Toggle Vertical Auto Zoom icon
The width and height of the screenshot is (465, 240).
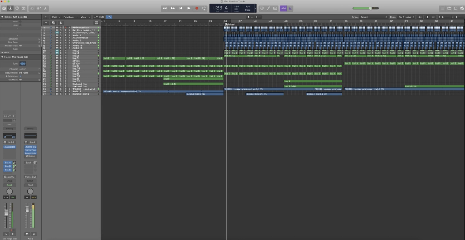(427, 17)
